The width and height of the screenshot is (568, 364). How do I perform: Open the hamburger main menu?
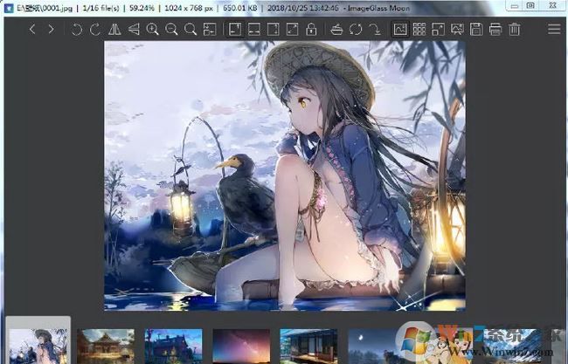554,30
